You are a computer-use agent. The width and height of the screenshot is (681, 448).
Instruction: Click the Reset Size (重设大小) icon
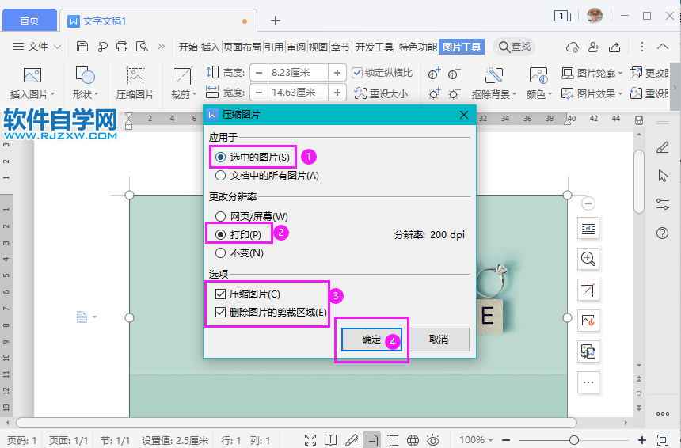[x=360, y=93]
